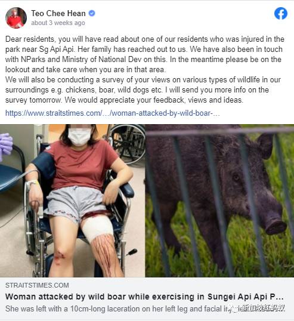View the injured woman in wheelchair photo
This screenshot has width=294, height=321.
click(x=72, y=200)
